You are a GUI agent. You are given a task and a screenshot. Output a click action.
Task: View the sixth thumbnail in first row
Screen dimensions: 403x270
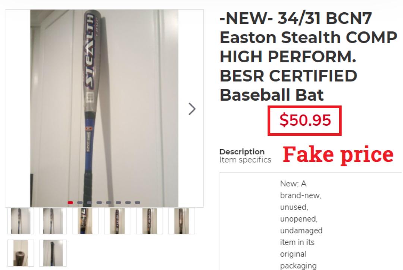click(182, 221)
